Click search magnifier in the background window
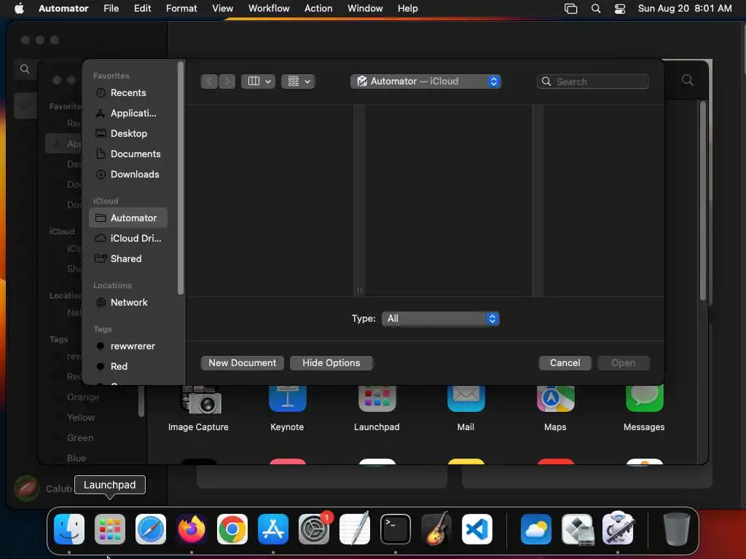This screenshot has width=746, height=559. [688, 80]
